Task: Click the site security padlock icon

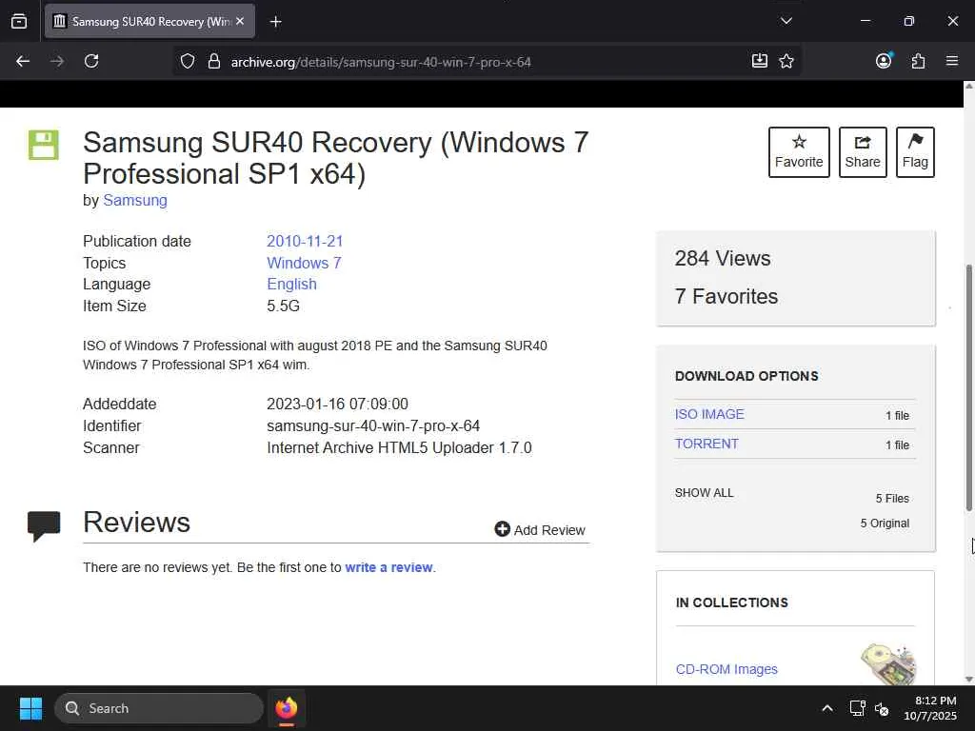Action: [214, 61]
